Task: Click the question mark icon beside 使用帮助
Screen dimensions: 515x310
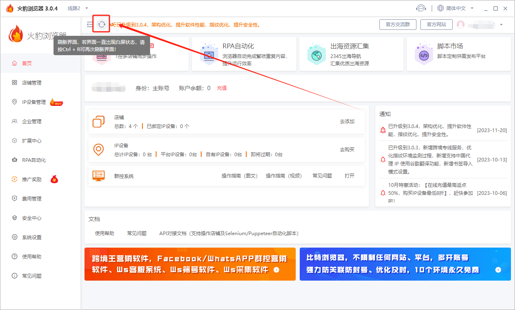Action: (14, 256)
